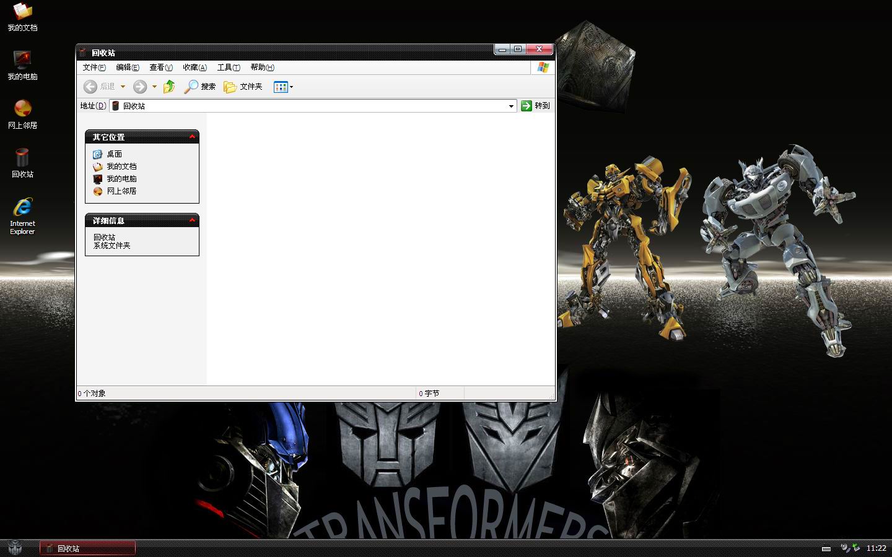Click the 回收站 taskbar button
Image resolution: width=892 pixels, height=557 pixels.
pyautogui.click(x=87, y=548)
